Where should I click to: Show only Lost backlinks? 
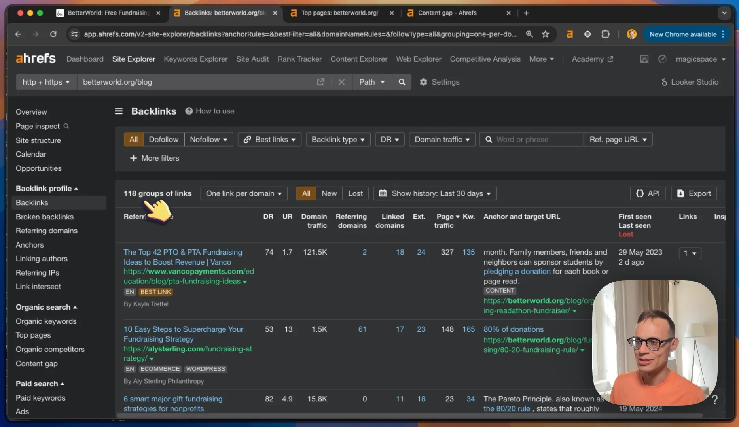pos(355,193)
